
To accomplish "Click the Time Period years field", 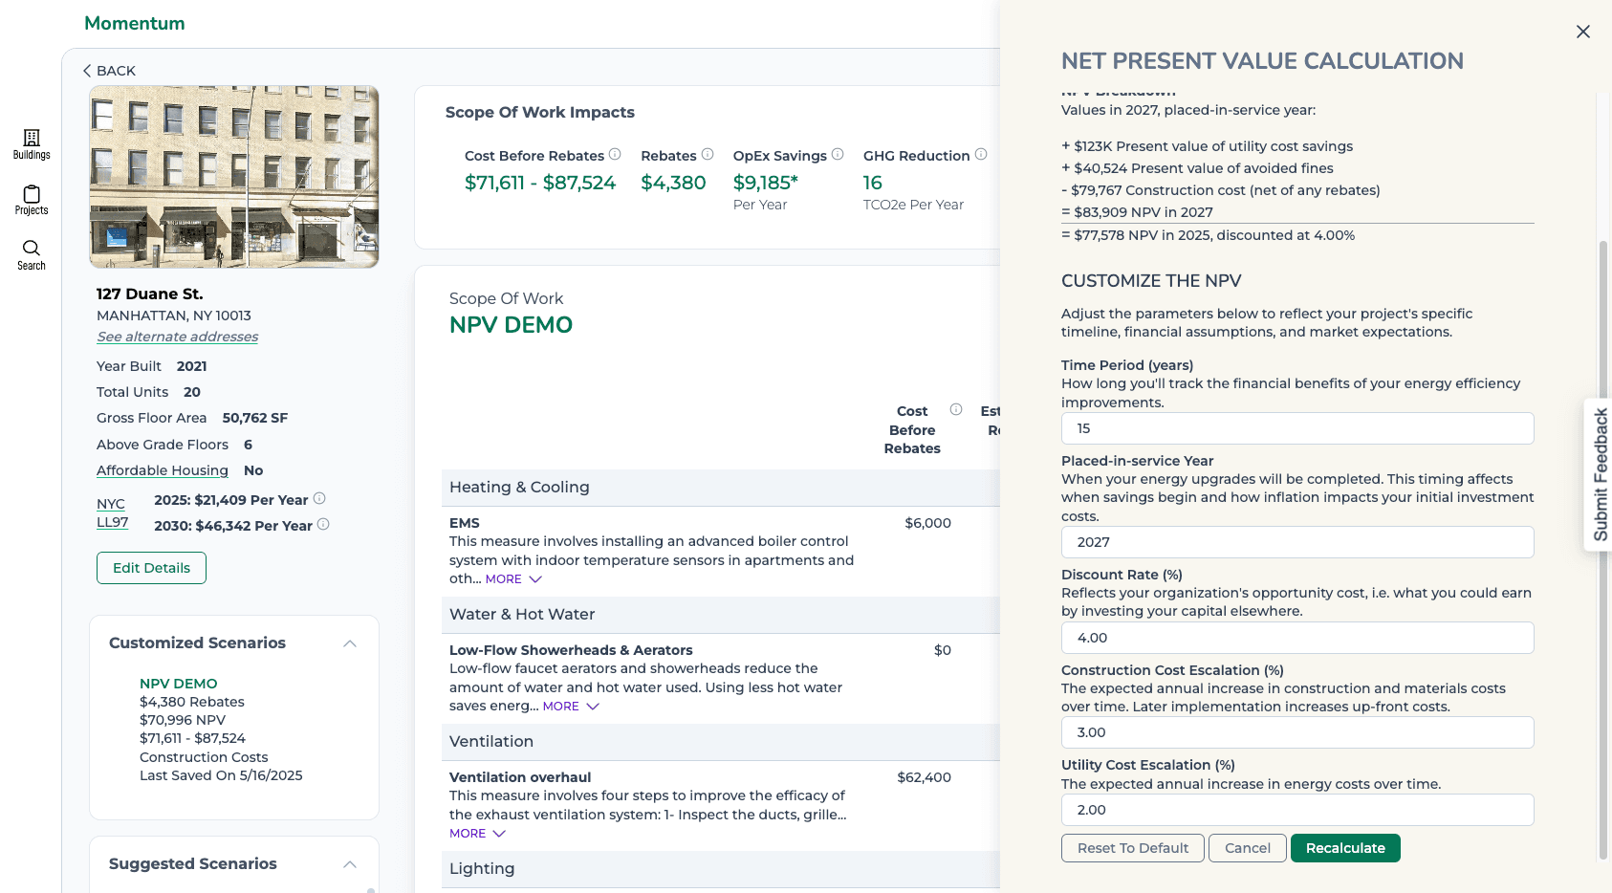I will point(1297,428).
